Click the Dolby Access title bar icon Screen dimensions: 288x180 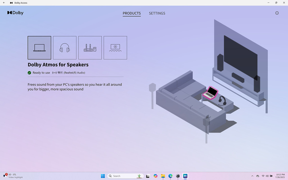11,3
